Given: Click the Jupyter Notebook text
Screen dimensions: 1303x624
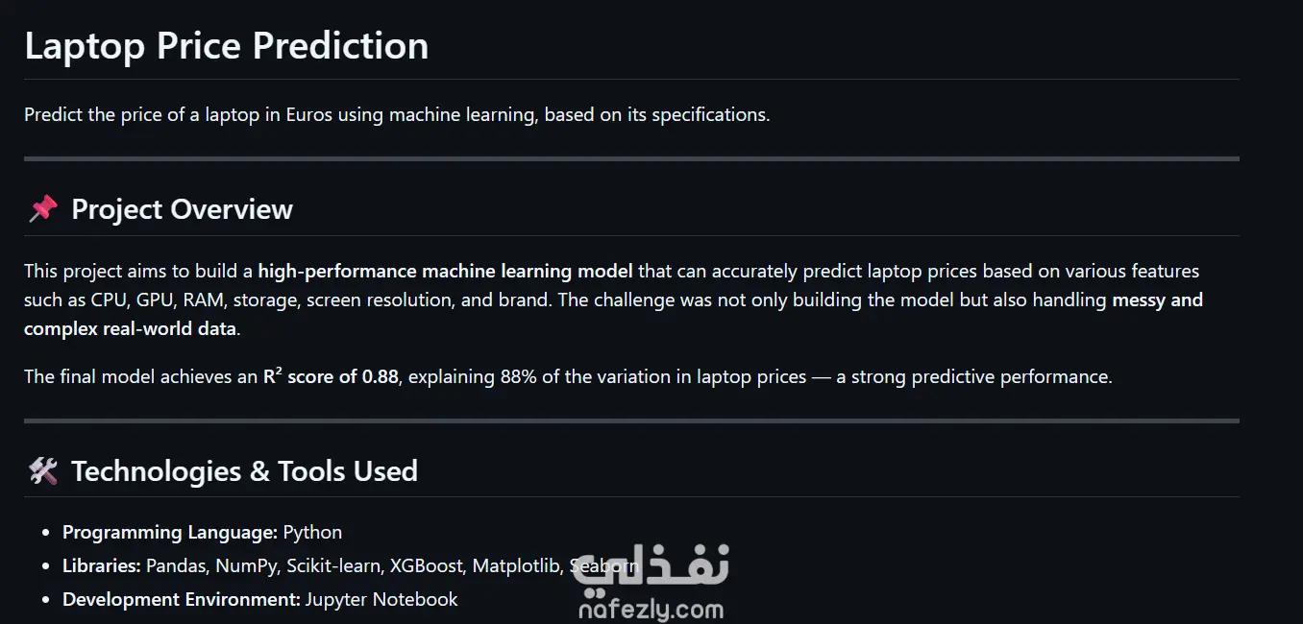Looking at the screenshot, I should pos(381,599).
